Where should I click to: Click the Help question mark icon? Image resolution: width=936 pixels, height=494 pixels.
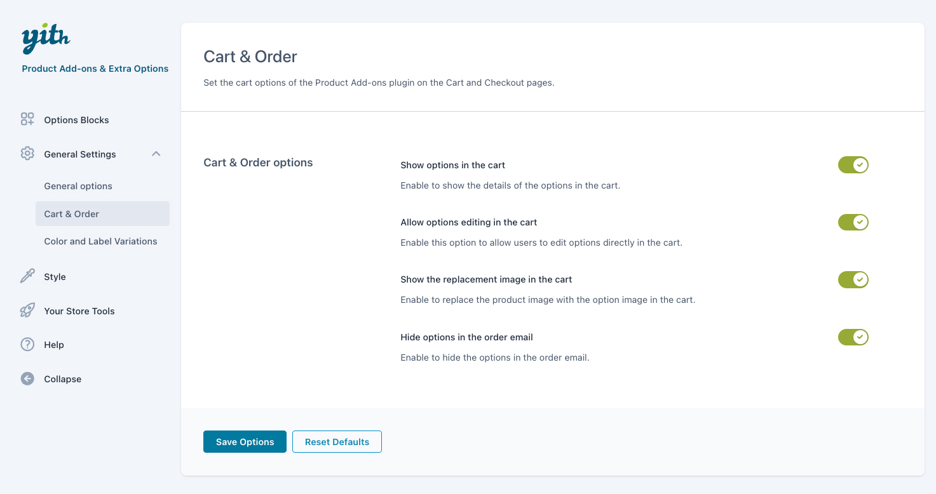(x=27, y=344)
